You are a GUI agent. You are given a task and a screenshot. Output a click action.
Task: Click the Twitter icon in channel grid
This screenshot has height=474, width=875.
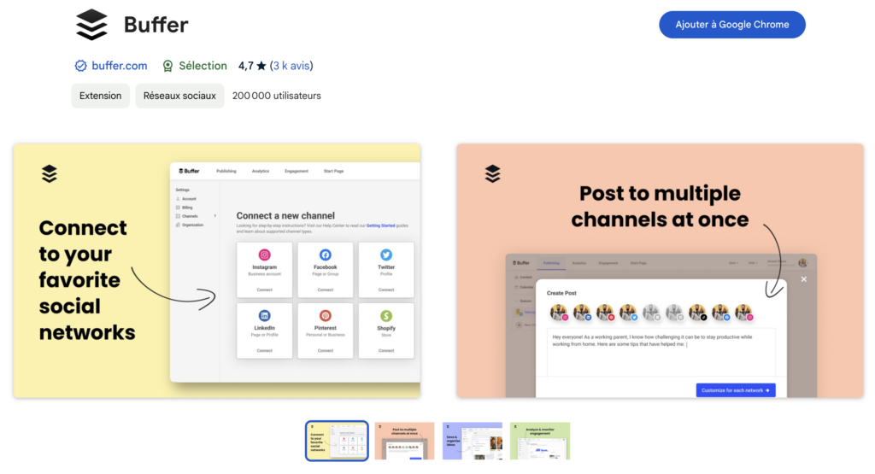[x=386, y=255]
